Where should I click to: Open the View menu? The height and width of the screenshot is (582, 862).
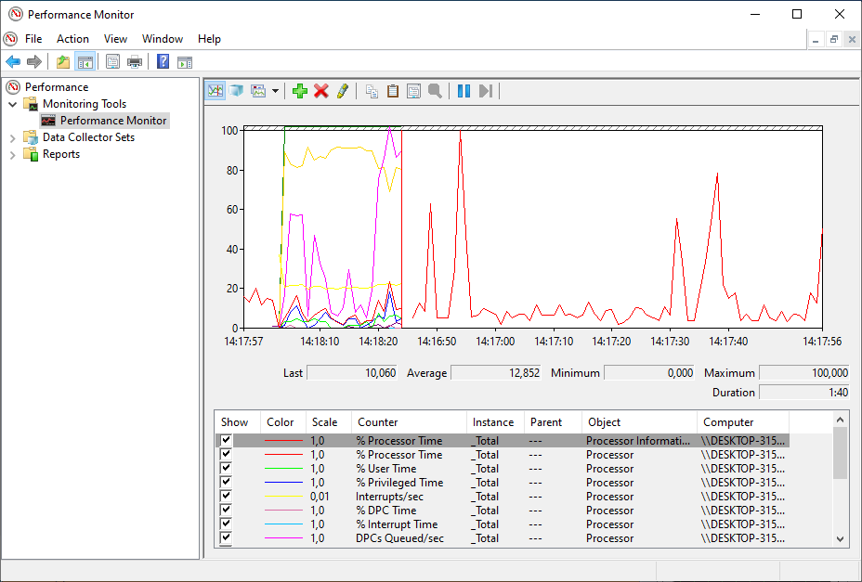[x=114, y=39]
